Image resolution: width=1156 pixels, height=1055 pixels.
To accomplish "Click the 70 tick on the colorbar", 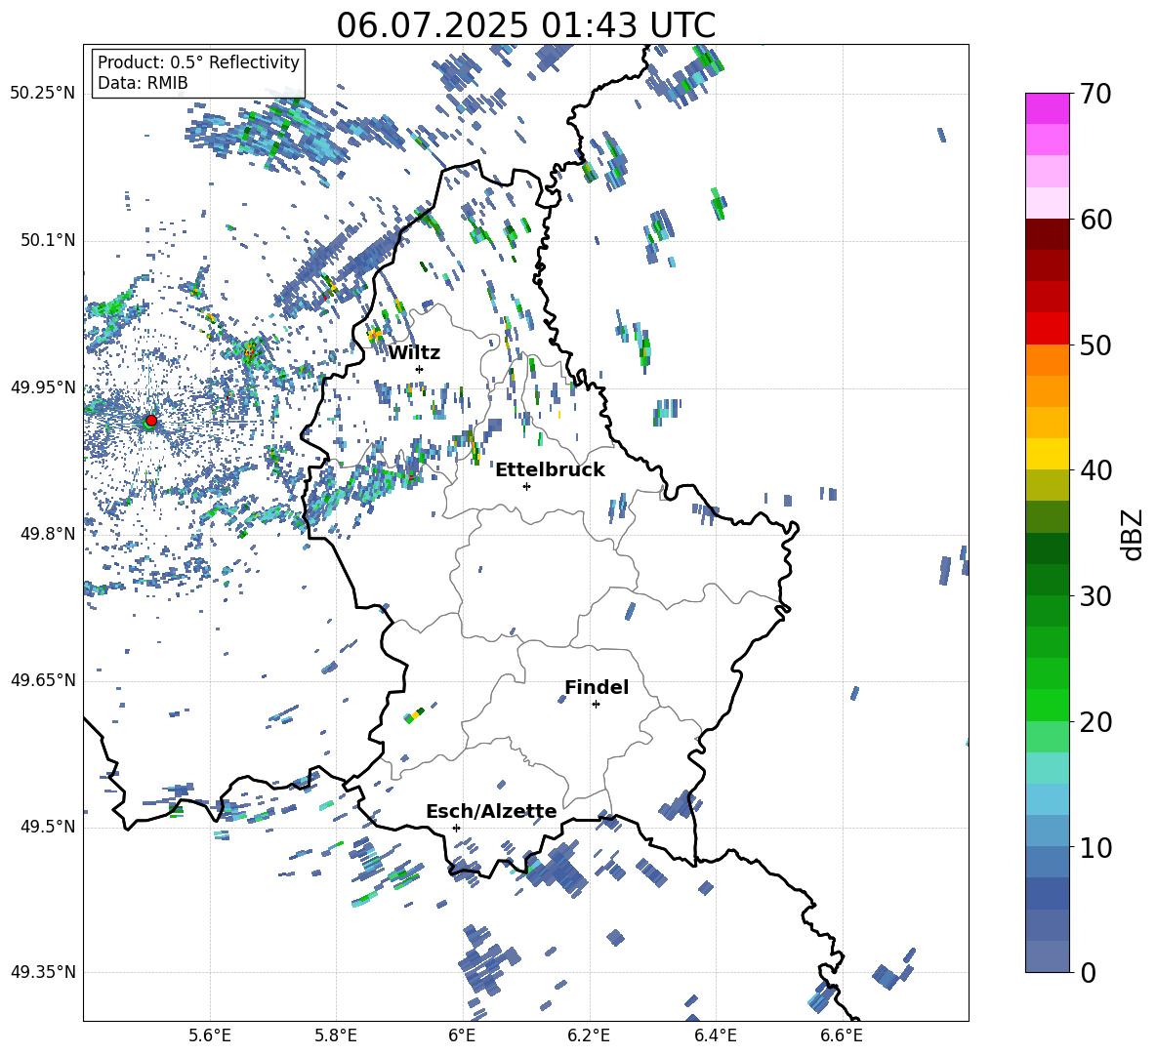I will click(1094, 94).
